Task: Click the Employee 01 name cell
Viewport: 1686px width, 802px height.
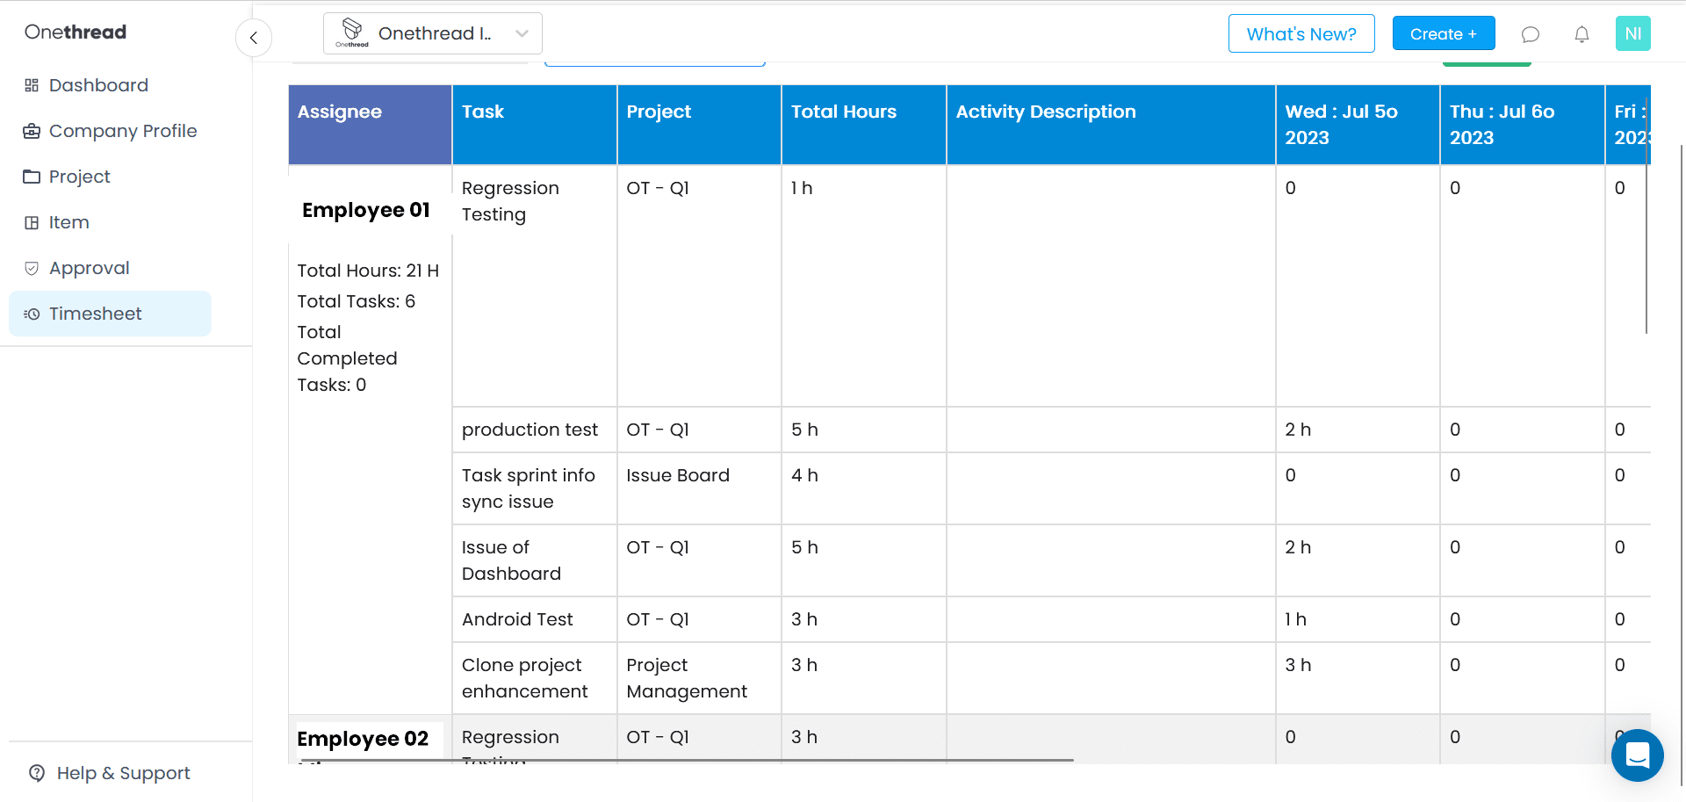Action: 365,210
